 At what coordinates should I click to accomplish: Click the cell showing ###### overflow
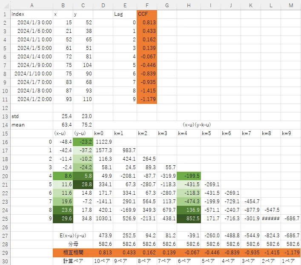point(271,219)
